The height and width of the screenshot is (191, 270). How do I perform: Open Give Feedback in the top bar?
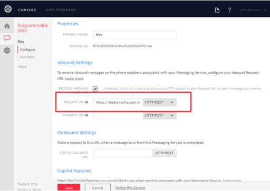[61, 10]
